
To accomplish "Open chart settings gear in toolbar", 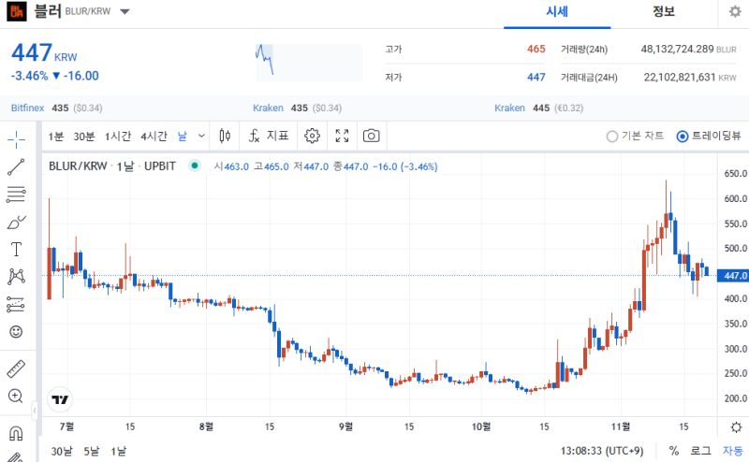I will pos(312,136).
